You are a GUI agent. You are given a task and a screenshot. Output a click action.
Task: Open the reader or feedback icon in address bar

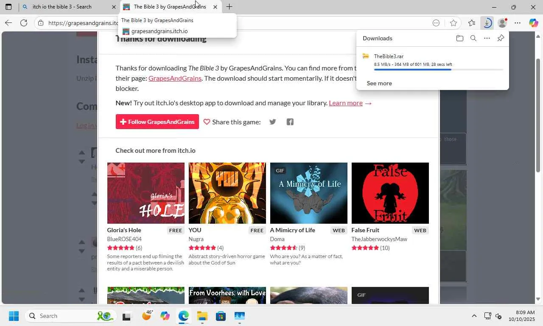(x=436, y=23)
